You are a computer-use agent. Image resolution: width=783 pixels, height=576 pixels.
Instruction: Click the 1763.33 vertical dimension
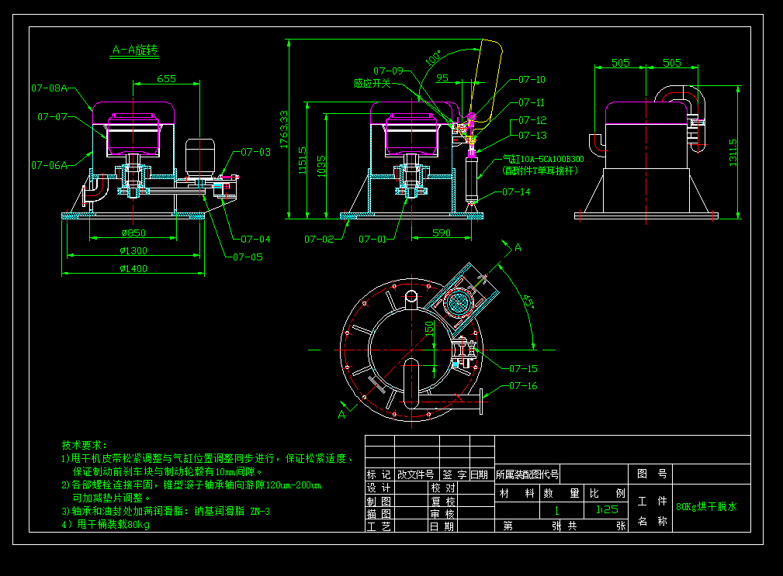[284, 129]
